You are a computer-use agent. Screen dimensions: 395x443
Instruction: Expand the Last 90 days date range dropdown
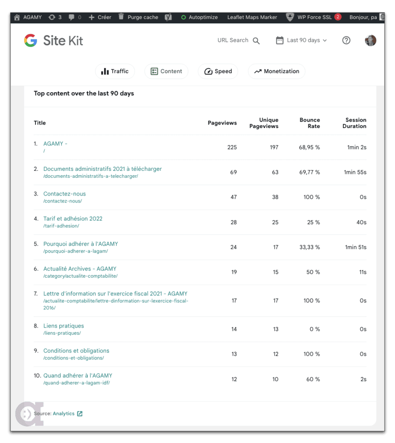302,40
